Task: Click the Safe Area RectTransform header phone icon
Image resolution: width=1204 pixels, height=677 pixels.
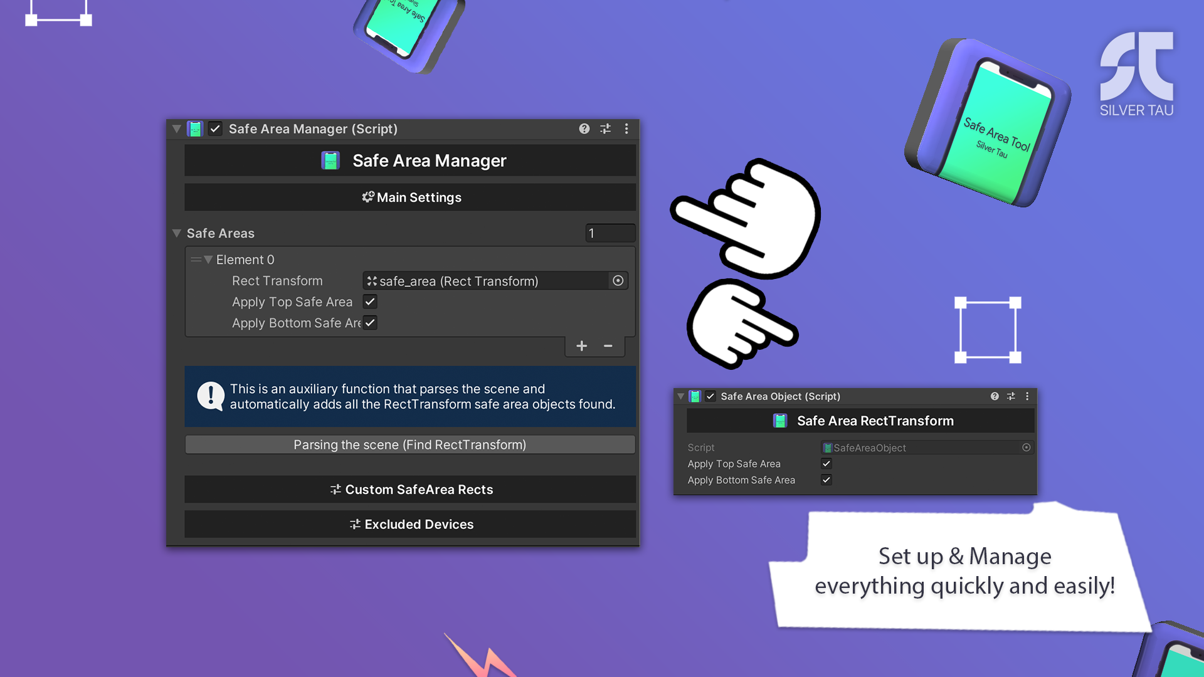Action: coord(780,421)
